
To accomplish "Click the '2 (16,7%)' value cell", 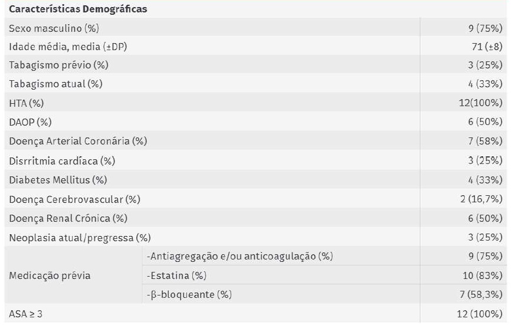I will pos(481,199).
